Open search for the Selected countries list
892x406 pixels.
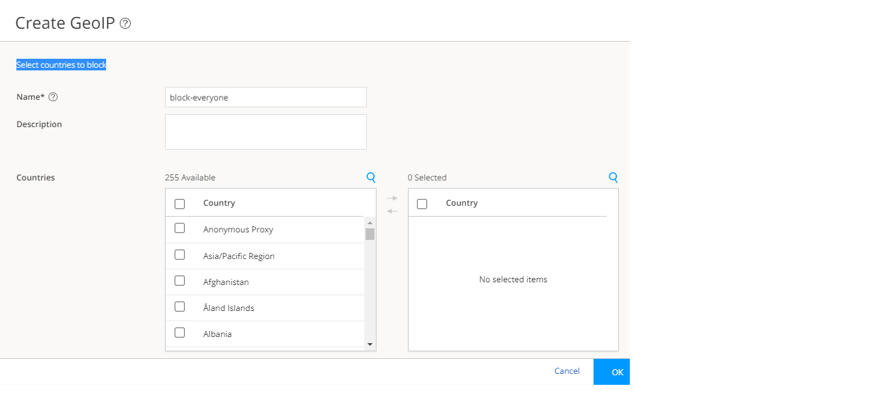613,177
